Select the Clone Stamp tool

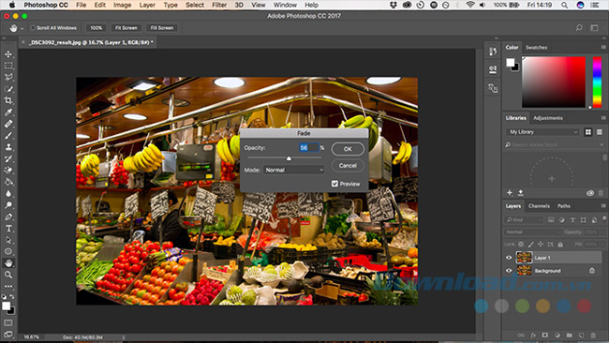8,147
